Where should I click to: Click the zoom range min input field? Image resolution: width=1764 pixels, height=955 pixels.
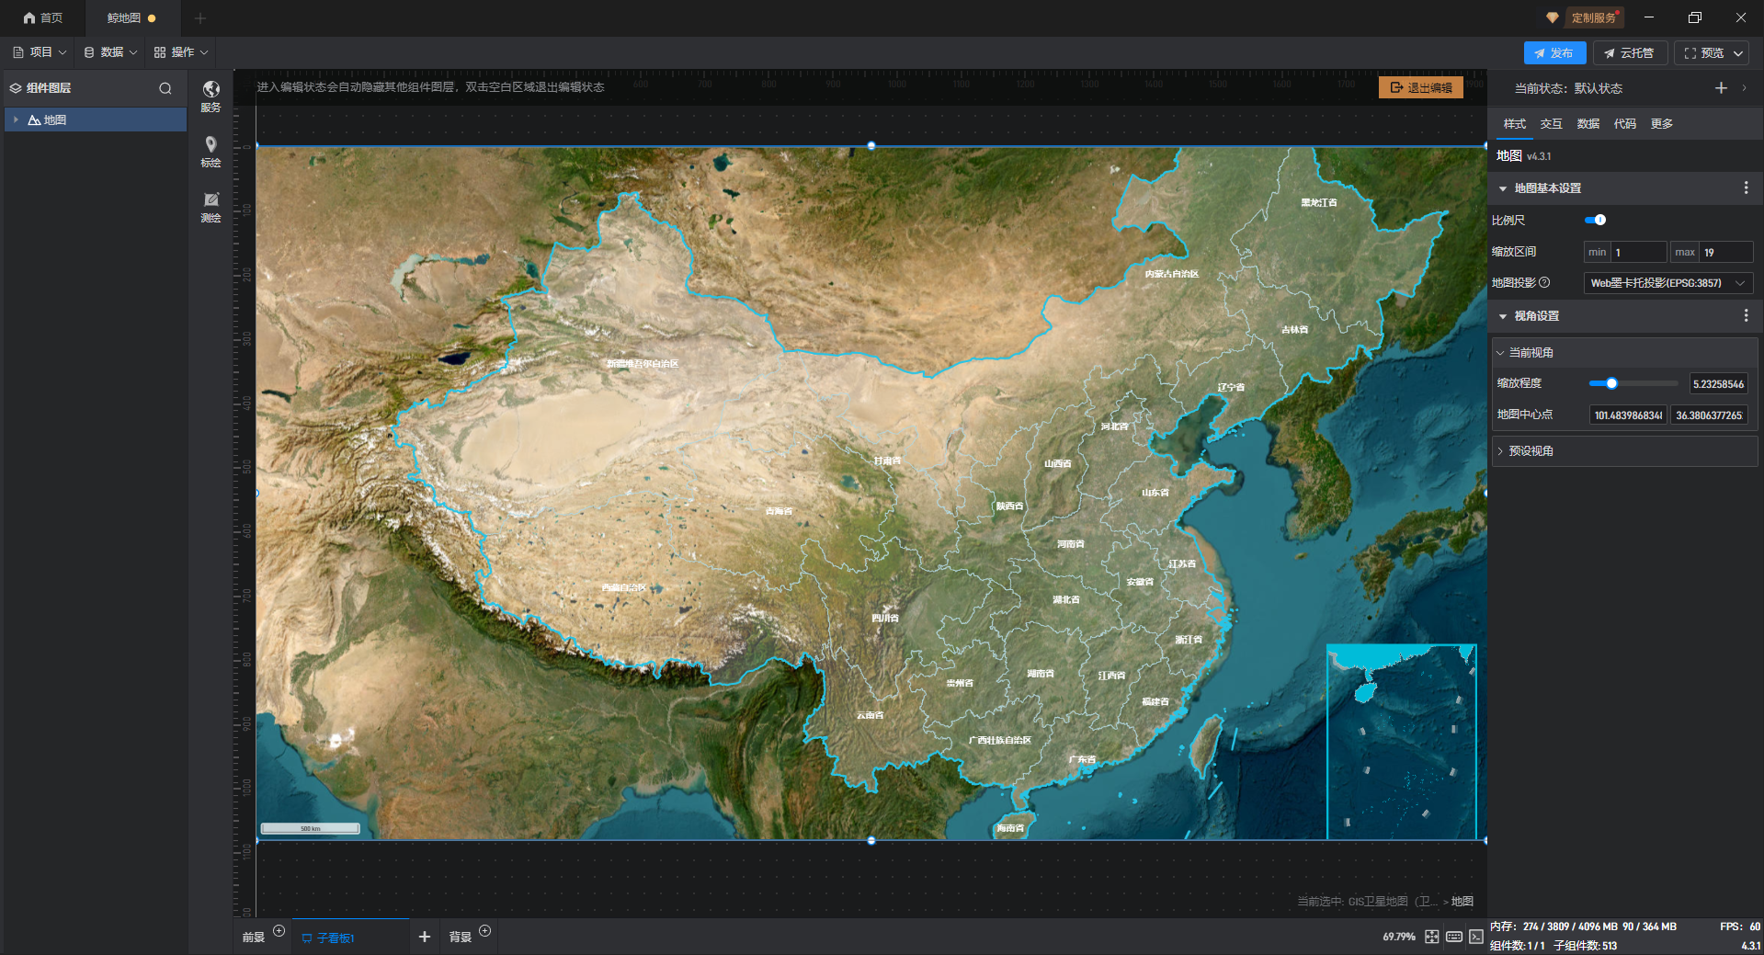pos(1639,252)
